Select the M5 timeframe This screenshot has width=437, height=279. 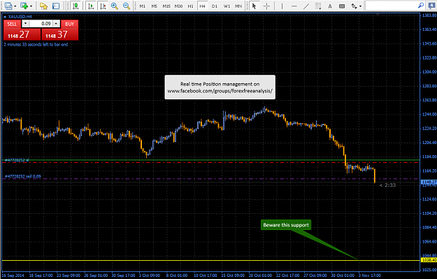pyautogui.click(x=154, y=6)
